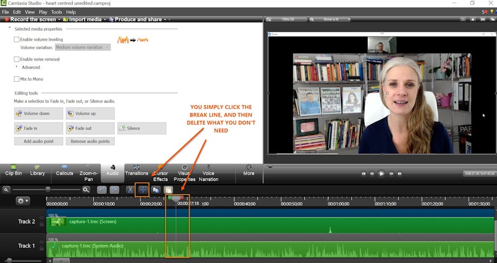Open the Clip Bin panel
The height and width of the screenshot is (263, 497).
[x=13, y=170]
